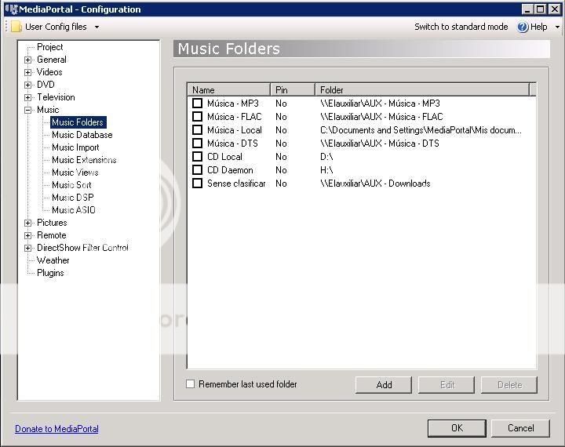The width and height of the screenshot is (565, 447).
Task: Select the C:\Documents and Settings path cell
Action: (421, 130)
